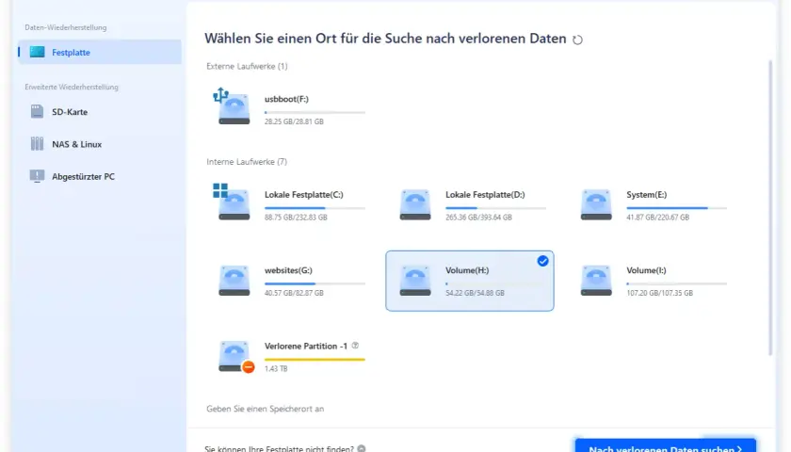Click the Festplatte sidebar icon
791x452 pixels.
37,52
